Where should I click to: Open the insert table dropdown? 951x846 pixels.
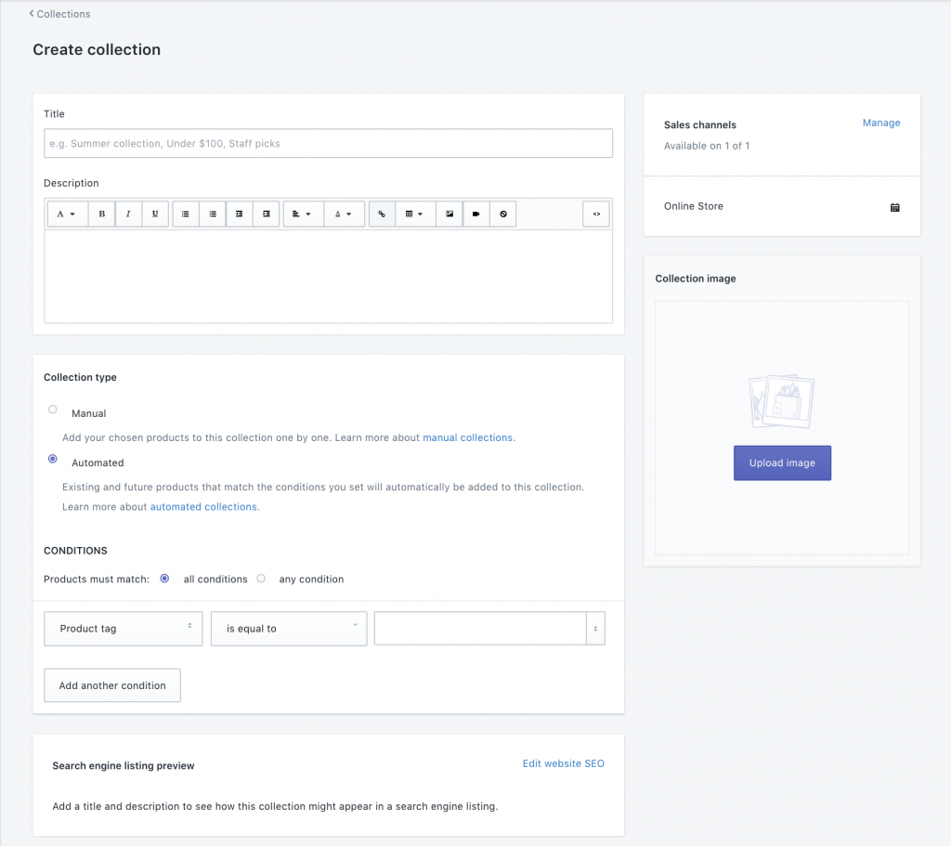tap(415, 215)
